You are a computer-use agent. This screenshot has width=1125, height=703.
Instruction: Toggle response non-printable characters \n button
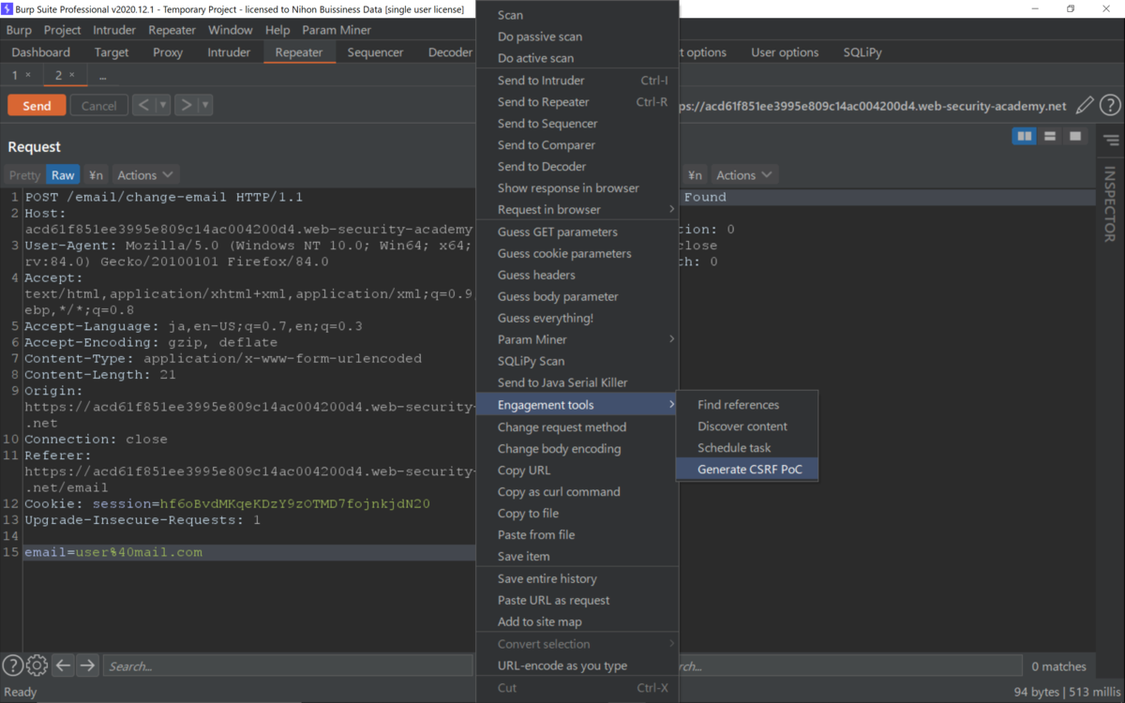pos(695,175)
